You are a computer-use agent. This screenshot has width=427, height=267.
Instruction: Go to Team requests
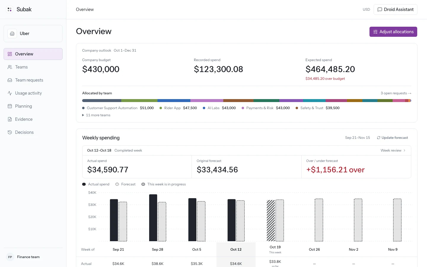click(33, 80)
